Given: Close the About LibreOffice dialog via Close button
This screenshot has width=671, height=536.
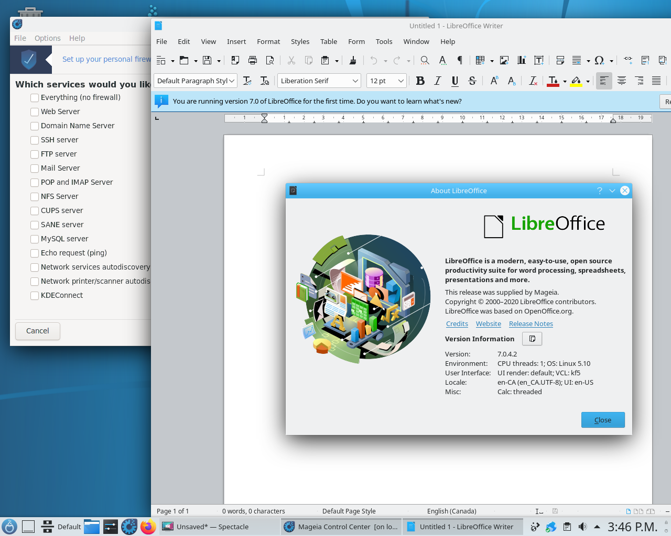Looking at the screenshot, I should 603,420.
